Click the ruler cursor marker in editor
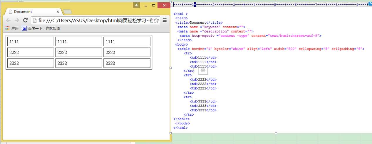 coord(195,5)
